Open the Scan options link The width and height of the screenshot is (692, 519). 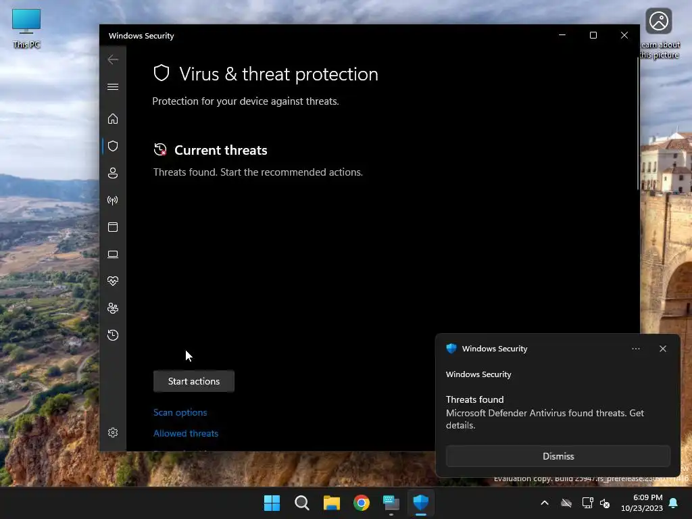(x=180, y=412)
